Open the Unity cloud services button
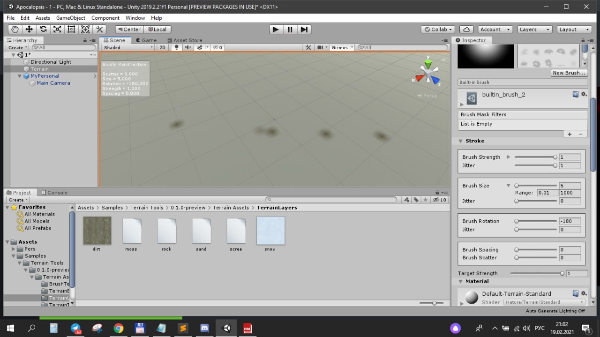The height and width of the screenshot is (337, 600). point(466,29)
